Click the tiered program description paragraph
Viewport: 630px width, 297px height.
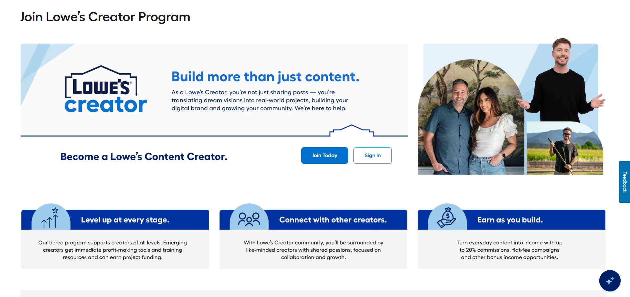tap(113, 250)
